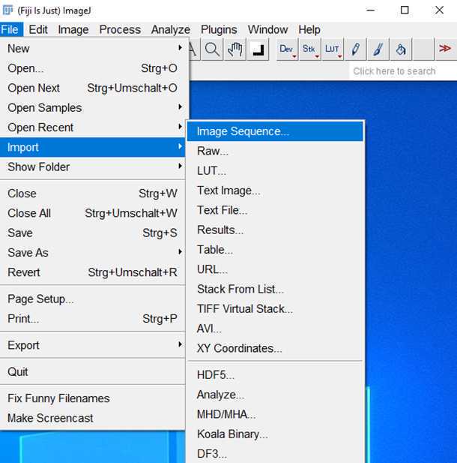Image resolution: width=457 pixels, height=463 pixels.
Task: Select HDF5... import option
Action: [x=275, y=375]
